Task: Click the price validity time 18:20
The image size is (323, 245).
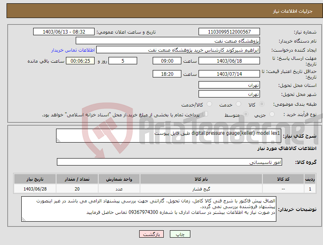Action: pyautogui.click(x=167, y=74)
